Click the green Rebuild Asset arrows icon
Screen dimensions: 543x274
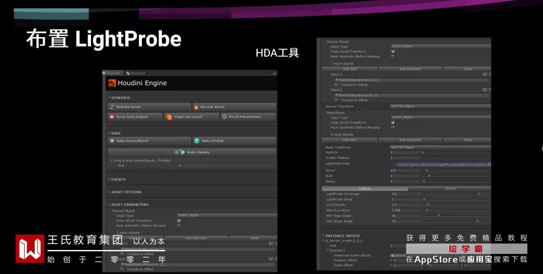click(112, 107)
